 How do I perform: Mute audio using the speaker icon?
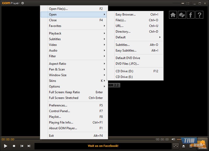[173, 139]
